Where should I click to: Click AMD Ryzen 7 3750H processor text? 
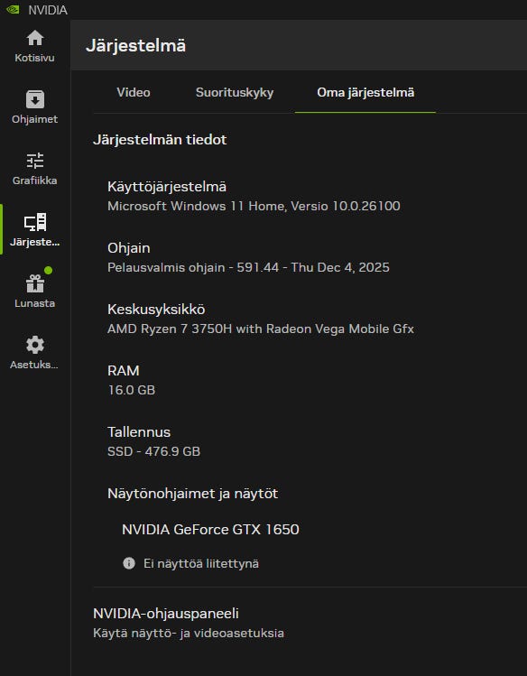pyautogui.click(x=260, y=329)
